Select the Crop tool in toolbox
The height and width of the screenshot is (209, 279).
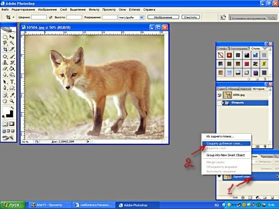pyautogui.click(x=5, y=49)
